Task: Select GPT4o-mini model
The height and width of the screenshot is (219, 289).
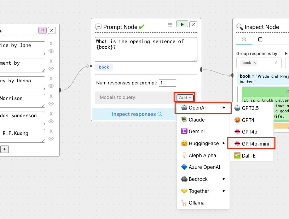Action: (x=252, y=144)
